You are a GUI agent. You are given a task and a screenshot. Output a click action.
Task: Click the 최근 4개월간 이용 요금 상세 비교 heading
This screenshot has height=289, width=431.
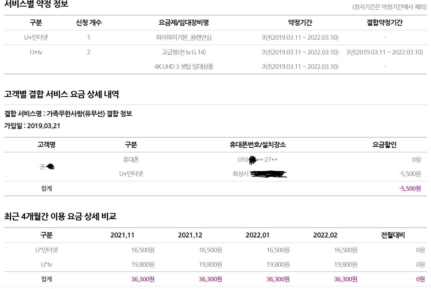60,216
